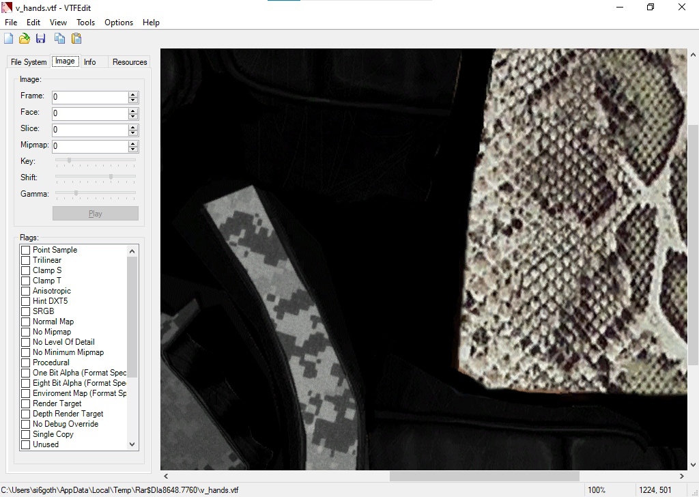
Task: Click the Copy toolbar icon
Action: (59, 38)
